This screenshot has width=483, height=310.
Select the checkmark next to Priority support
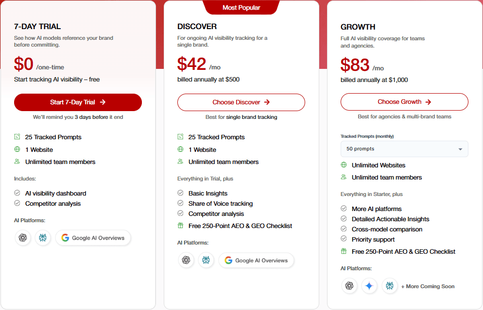[x=343, y=239]
